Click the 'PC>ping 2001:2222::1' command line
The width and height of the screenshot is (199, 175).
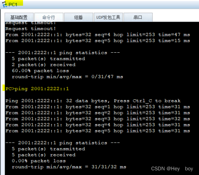tap(37, 89)
